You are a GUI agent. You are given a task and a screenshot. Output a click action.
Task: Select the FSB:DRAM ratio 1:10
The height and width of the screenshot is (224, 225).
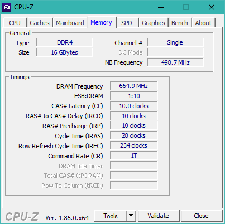pyautogui.click(x=133, y=96)
